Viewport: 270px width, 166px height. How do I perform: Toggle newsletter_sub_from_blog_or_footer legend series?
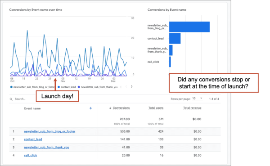point(33,87)
